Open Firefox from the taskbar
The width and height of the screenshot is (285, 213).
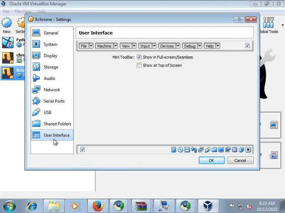(98, 206)
